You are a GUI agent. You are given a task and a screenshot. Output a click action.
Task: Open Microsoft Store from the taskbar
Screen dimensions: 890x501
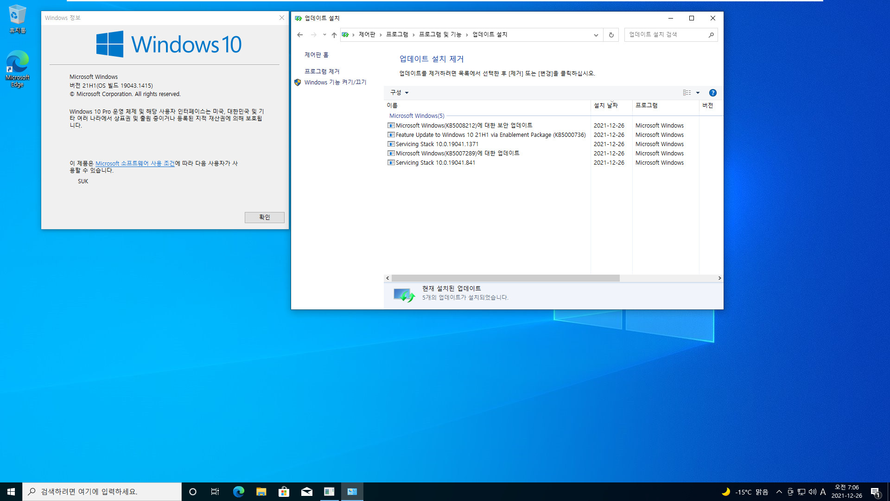coord(284,492)
